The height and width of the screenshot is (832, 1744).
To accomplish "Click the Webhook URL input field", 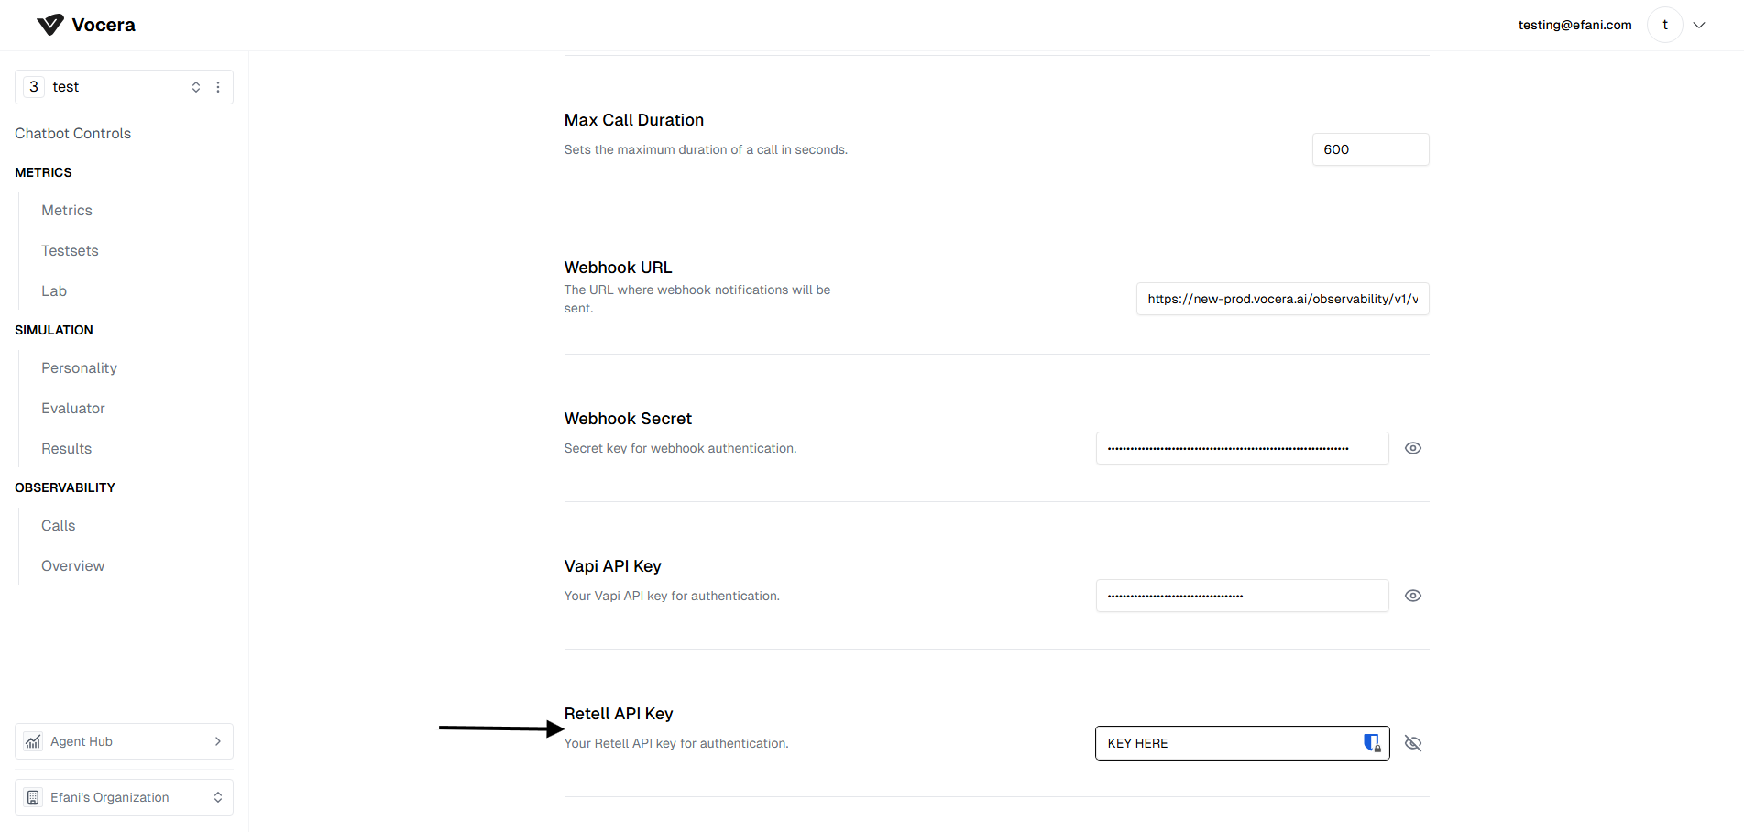I will click(1282, 299).
